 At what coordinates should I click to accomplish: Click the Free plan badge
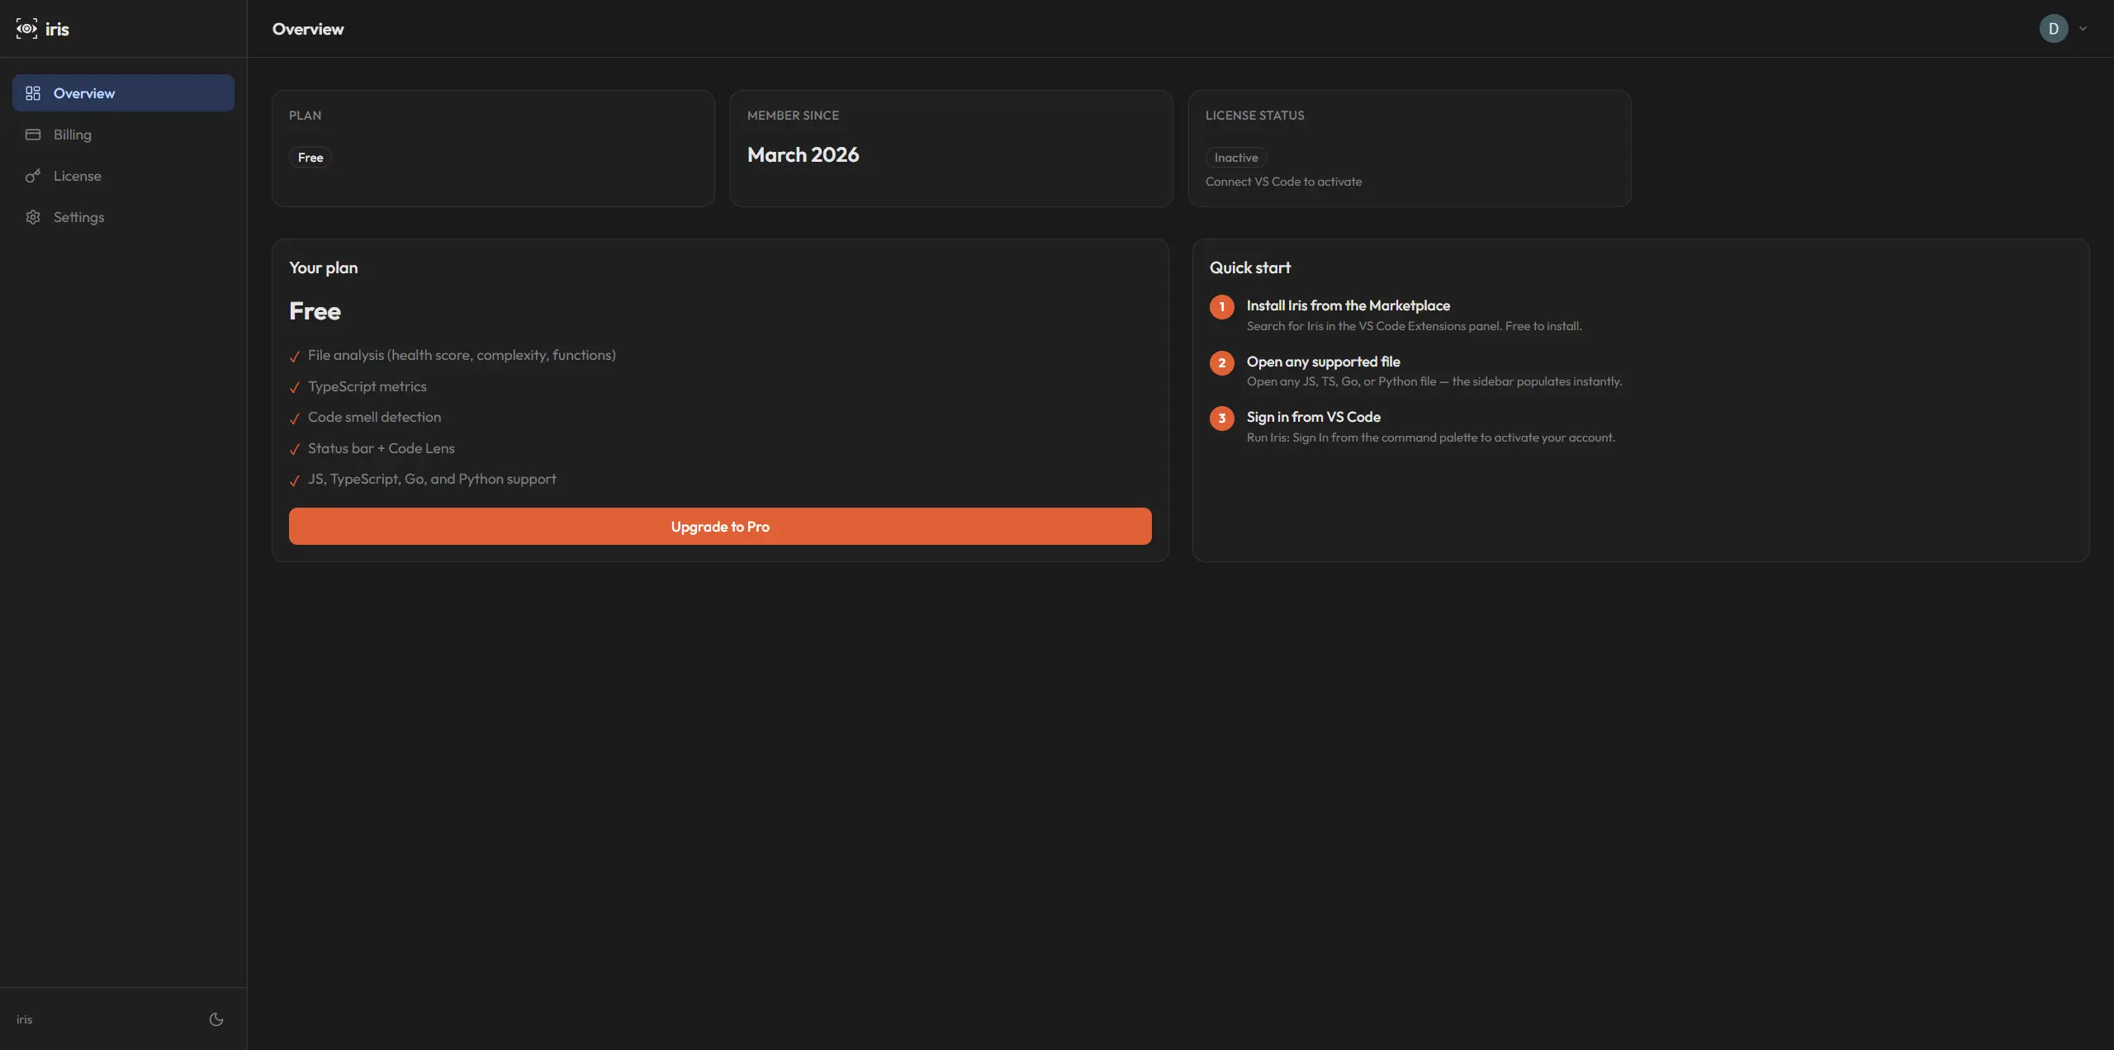pos(310,157)
